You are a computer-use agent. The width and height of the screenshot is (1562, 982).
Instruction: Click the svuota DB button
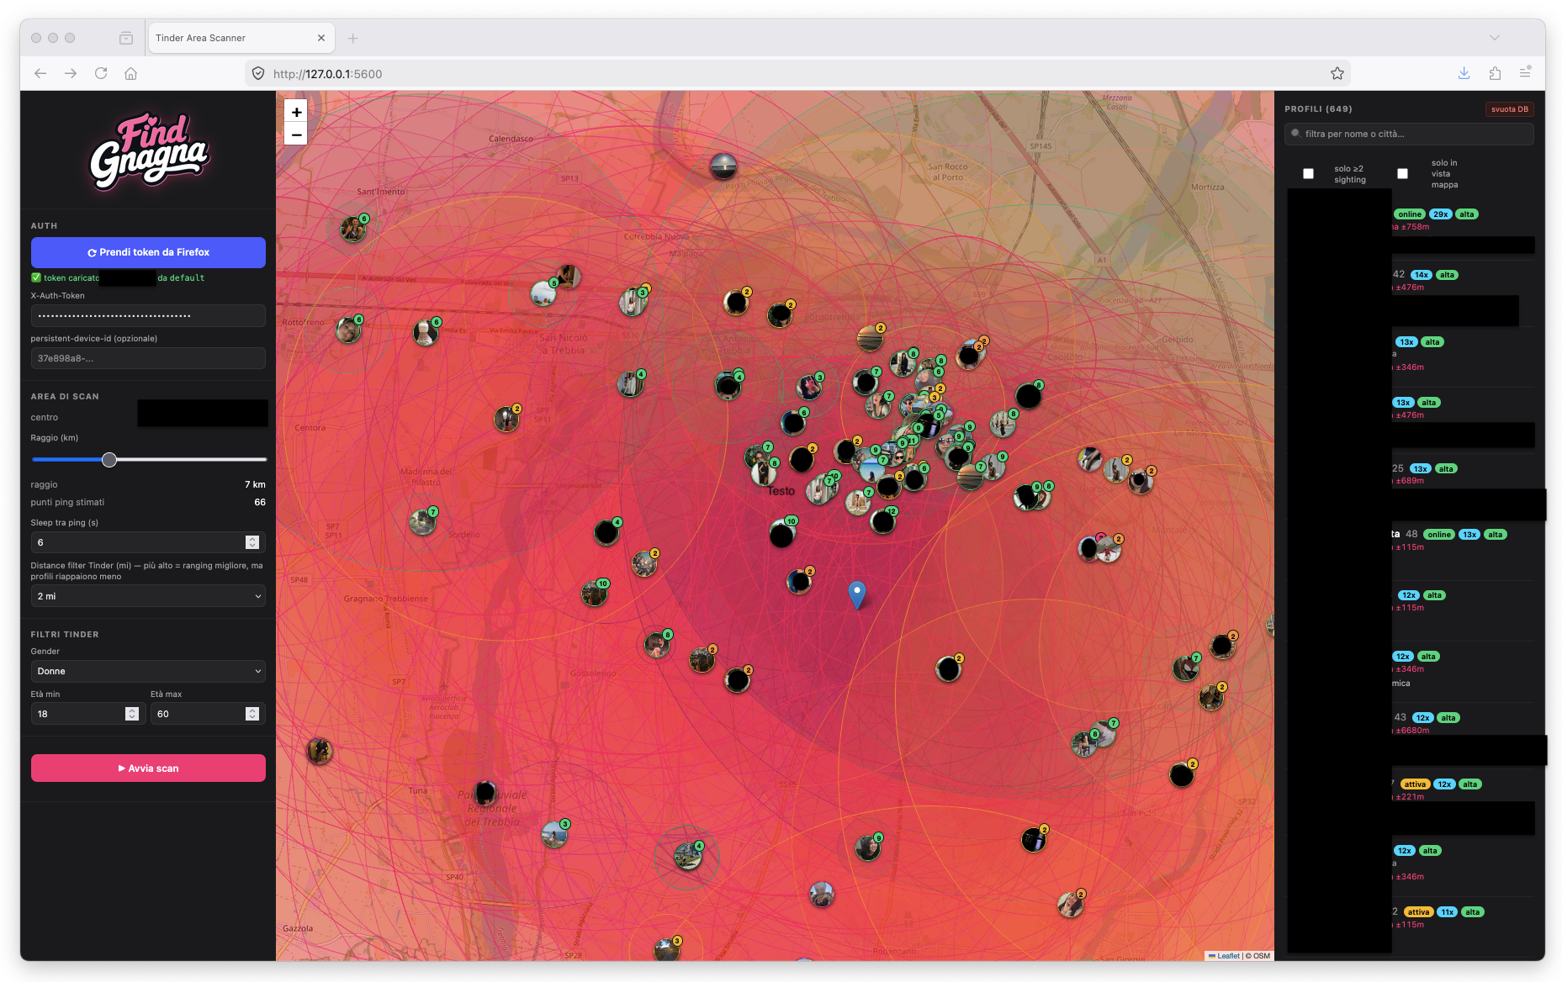(1509, 109)
